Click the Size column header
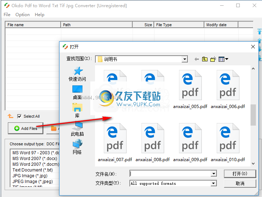The image size is (262, 197). click(143, 25)
